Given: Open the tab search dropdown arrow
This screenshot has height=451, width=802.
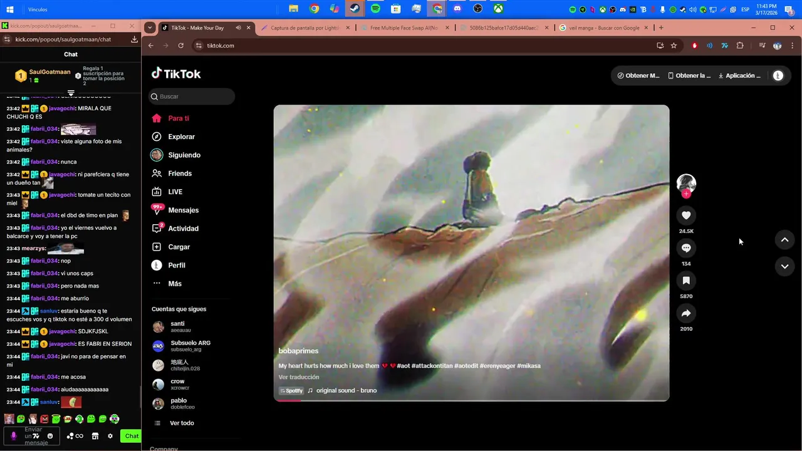Looking at the screenshot, I should (x=149, y=28).
